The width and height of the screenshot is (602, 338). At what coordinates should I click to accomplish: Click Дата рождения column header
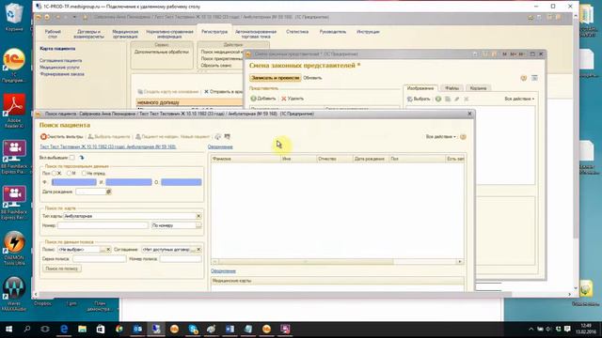[371, 159]
